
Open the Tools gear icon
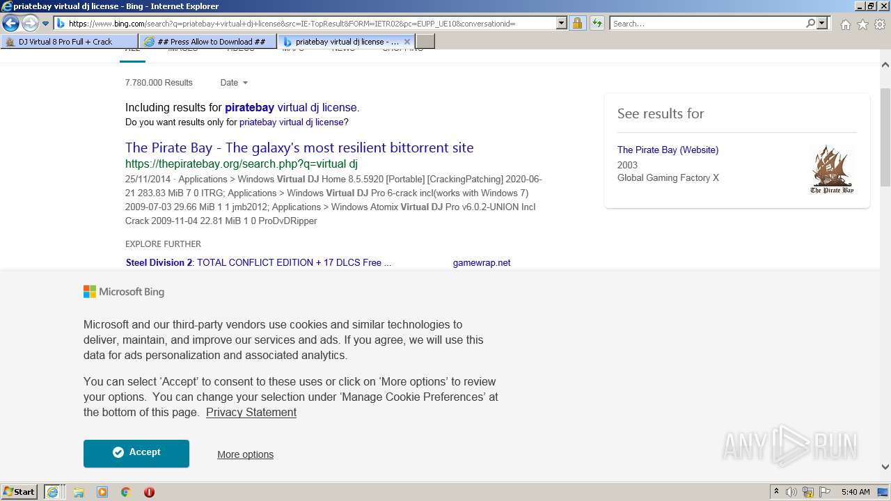(880, 24)
